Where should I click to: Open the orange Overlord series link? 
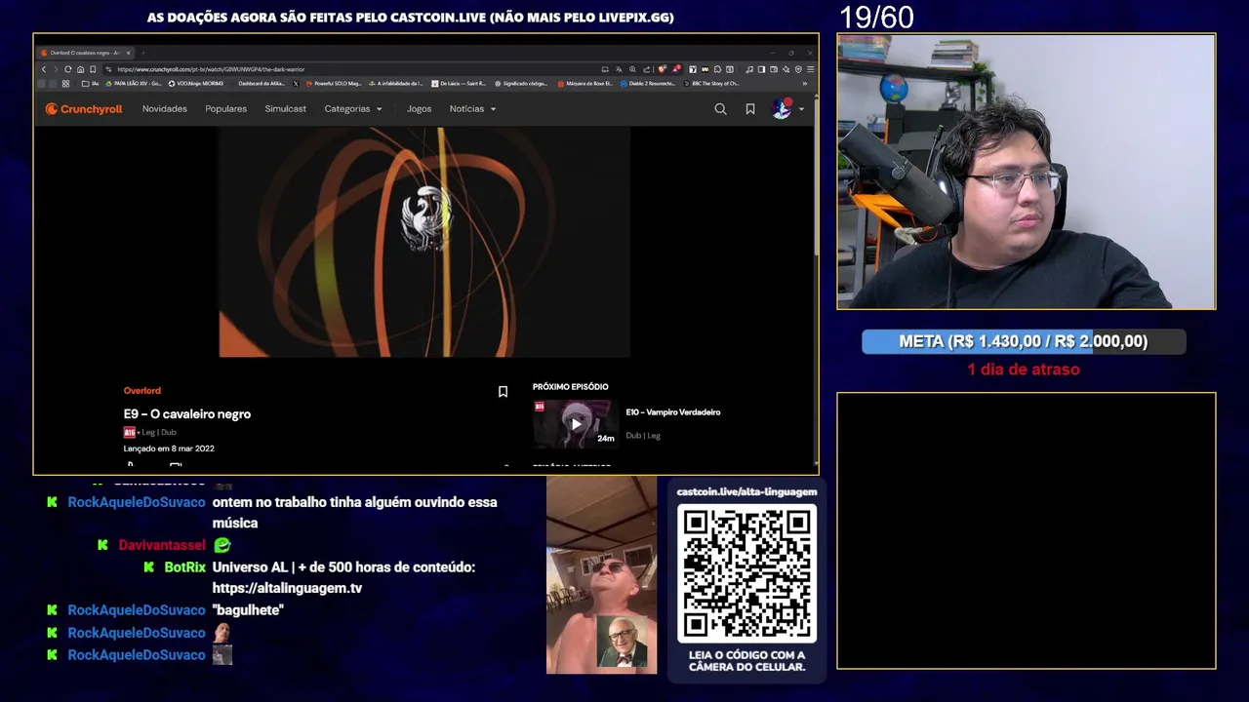coord(141,390)
